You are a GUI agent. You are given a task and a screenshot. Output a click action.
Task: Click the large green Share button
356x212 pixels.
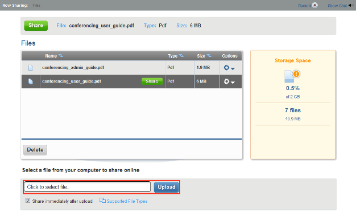36,26
